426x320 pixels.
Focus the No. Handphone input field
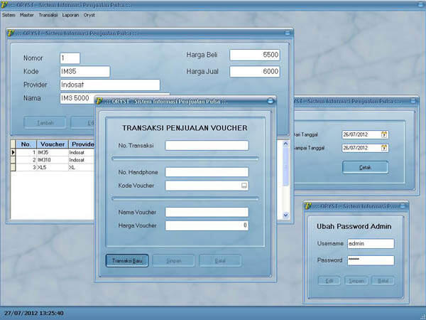pos(207,172)
